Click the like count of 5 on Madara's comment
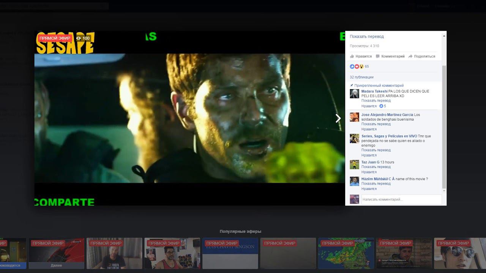Image resolution: width=486 pixels, height=273 pixels. (x=383, y=106)
